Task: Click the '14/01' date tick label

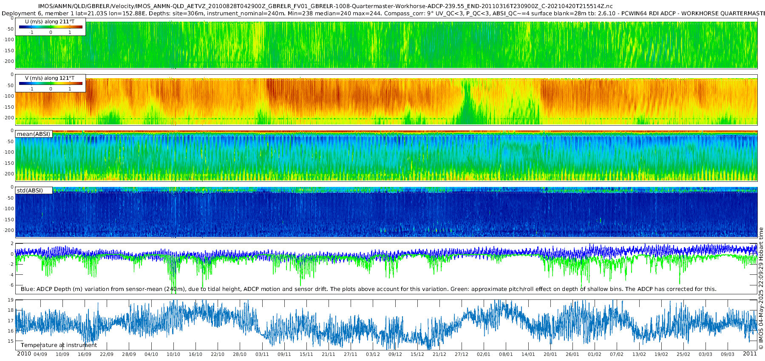Action: pos(528,354)
